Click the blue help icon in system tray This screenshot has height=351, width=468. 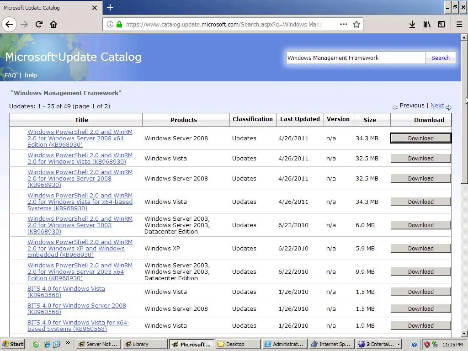coord(414,345)
